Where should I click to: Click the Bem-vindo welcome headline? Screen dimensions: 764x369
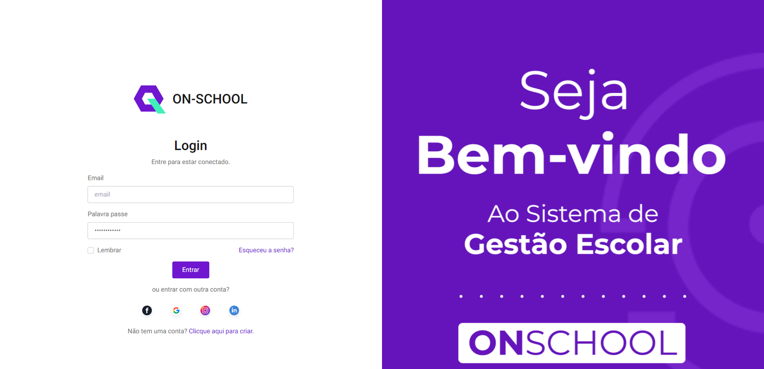tap(572, 154)
